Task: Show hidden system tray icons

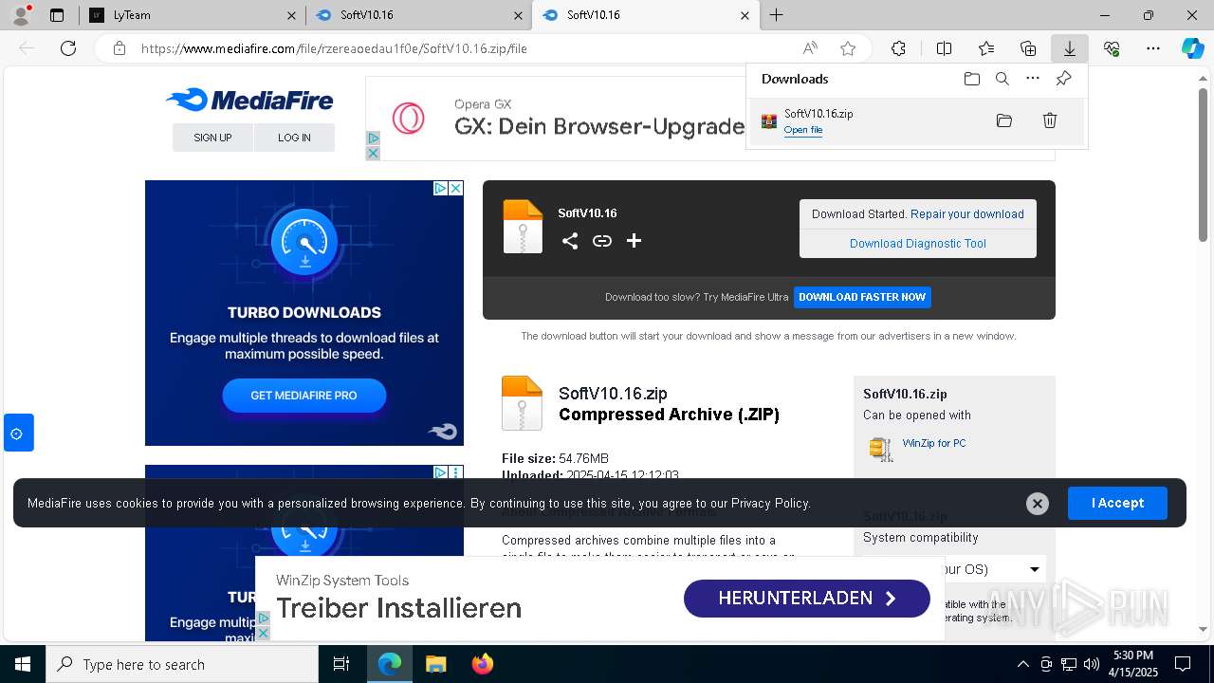Action: click(1022, 664)
